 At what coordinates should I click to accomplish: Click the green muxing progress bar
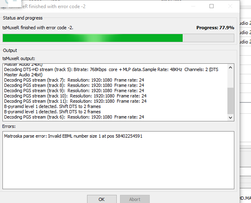(118, 38)
